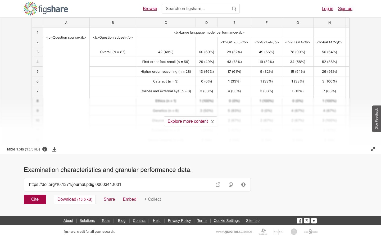Select column header A in the table

tap(66, 23)
